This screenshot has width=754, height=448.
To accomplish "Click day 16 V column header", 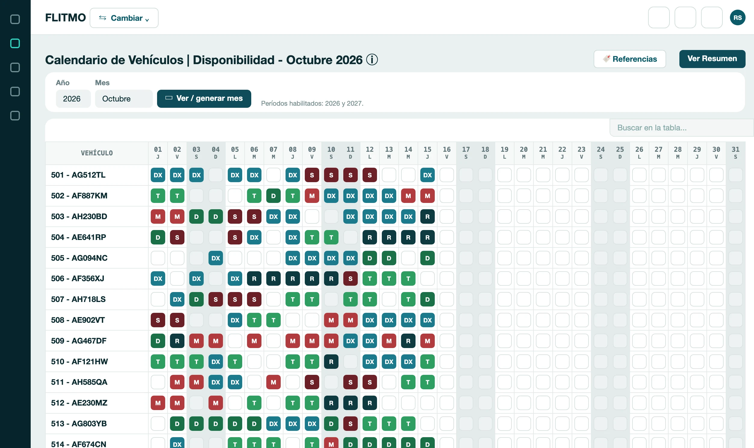I will 447,153.
